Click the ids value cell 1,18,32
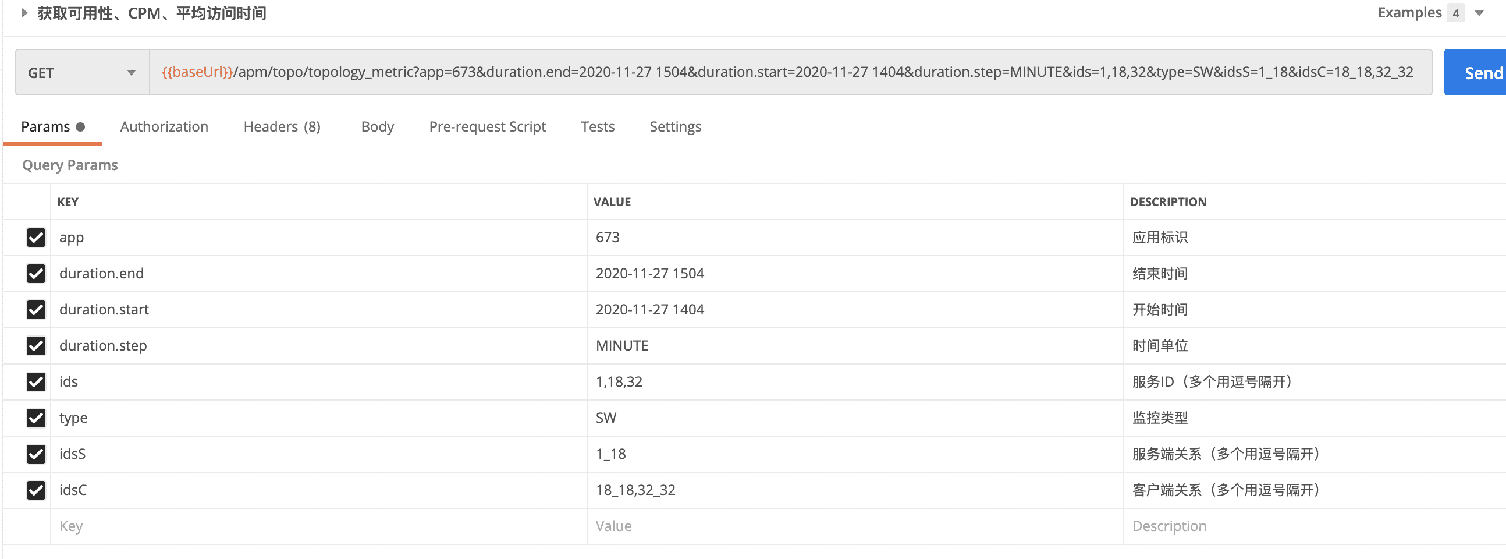 pyautogui.click(x=619, y=382)
